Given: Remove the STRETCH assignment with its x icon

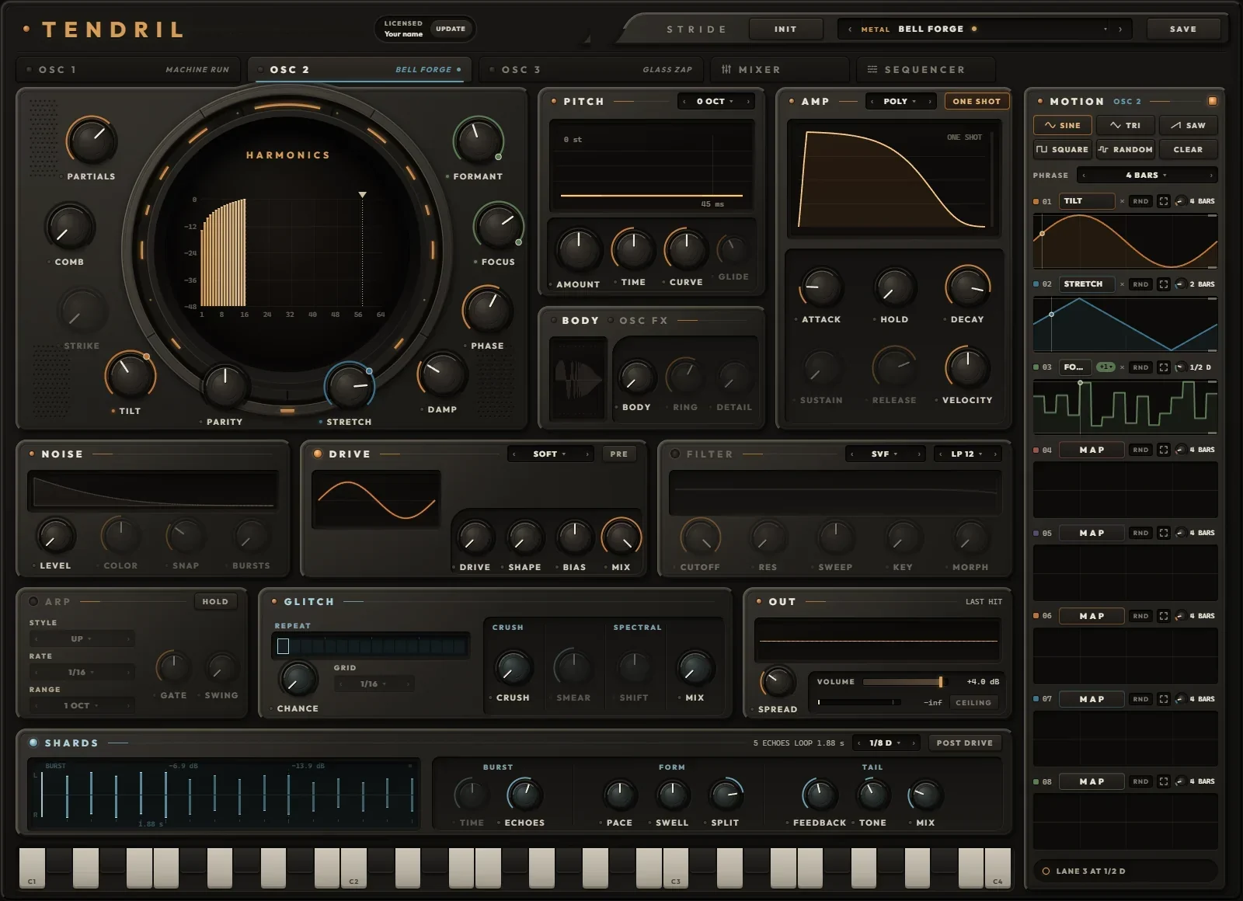Looking at the screenshot, I should point(1122,284).
